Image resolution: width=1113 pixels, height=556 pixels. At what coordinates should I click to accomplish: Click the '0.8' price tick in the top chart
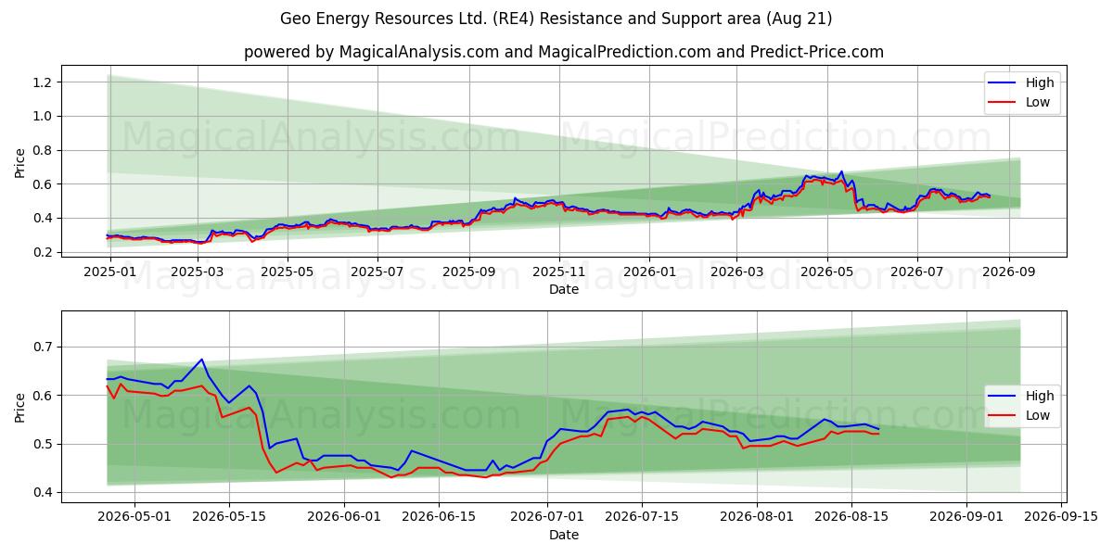(x=44, y=150)
